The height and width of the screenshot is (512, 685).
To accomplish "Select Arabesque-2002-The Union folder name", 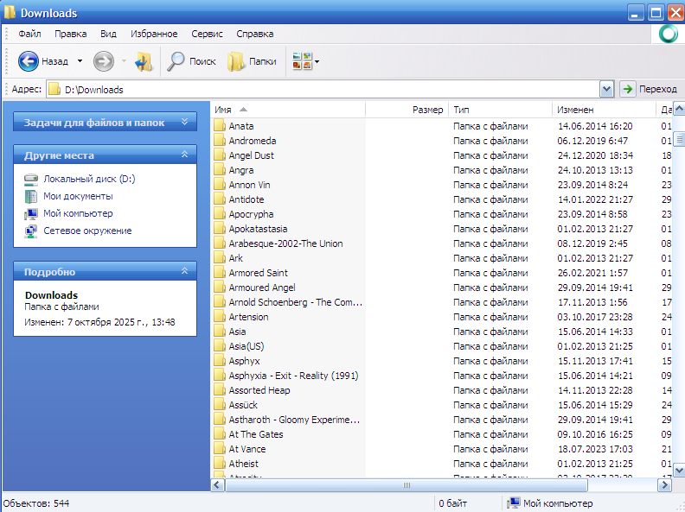I will [x=285, y=243].
